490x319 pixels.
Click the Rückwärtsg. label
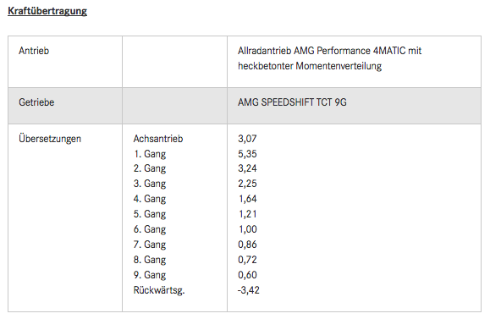[x=159, y=290]
